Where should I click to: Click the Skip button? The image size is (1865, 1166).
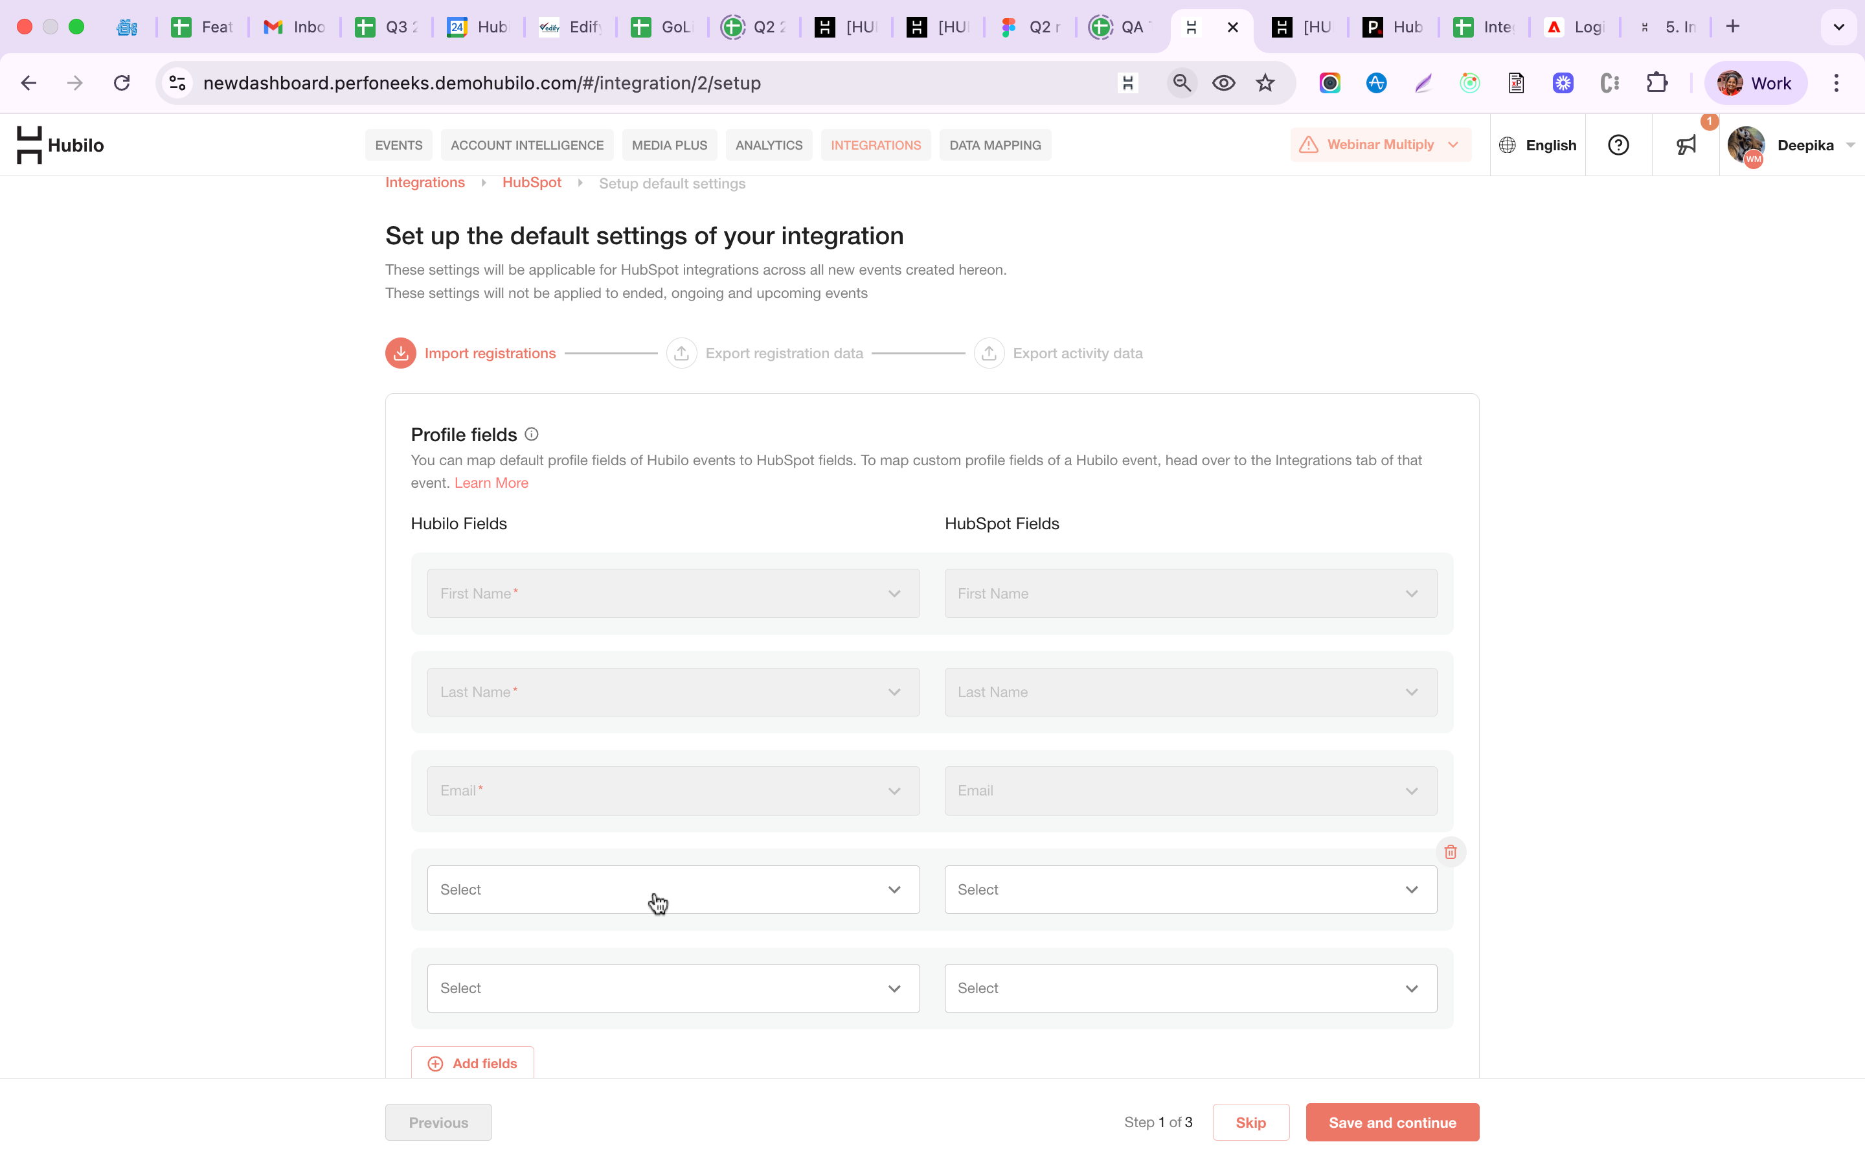(1251, 1123)
